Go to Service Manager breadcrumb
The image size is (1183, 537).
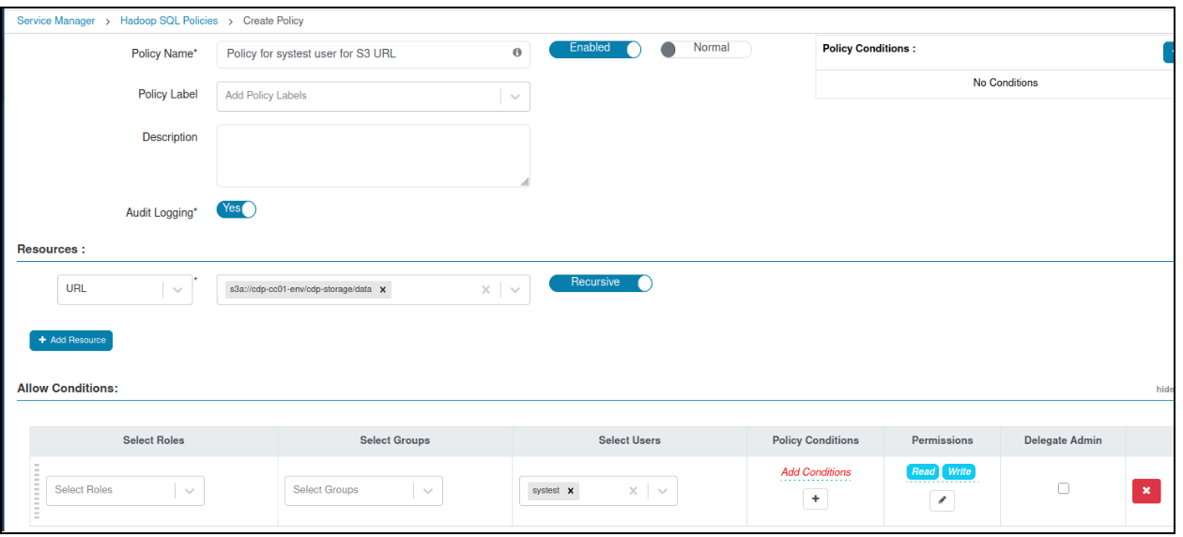point(56,21)
